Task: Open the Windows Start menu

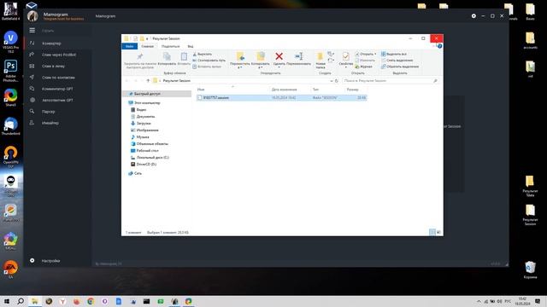Action: pyautogui.click(x=7, y=301)
